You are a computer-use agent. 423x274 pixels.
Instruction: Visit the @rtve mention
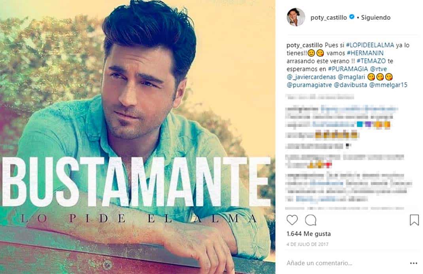(x=378, y=69)
